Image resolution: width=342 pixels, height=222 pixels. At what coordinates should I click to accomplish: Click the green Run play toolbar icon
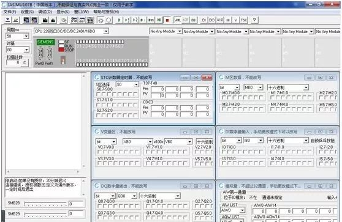coord(119,20)
